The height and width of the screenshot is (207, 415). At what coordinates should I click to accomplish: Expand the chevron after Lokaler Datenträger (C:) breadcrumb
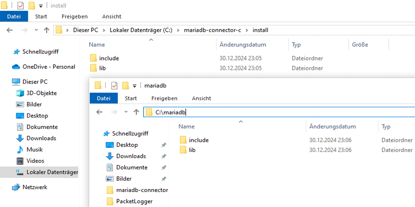click(x=178, y=30)
